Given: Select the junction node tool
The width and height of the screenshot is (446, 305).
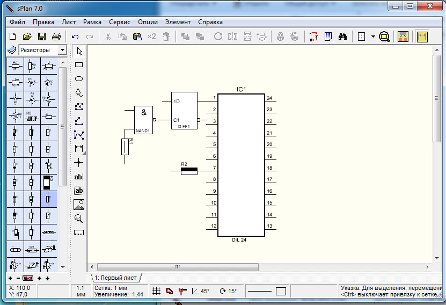Looking at the screenshot, I should (79, 163).
